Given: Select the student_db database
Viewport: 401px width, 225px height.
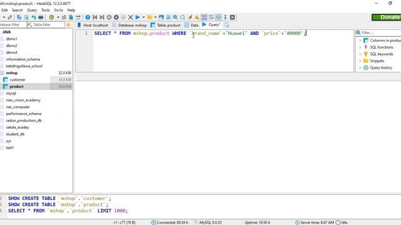Looking at the screenshot, I should [15, 134].
